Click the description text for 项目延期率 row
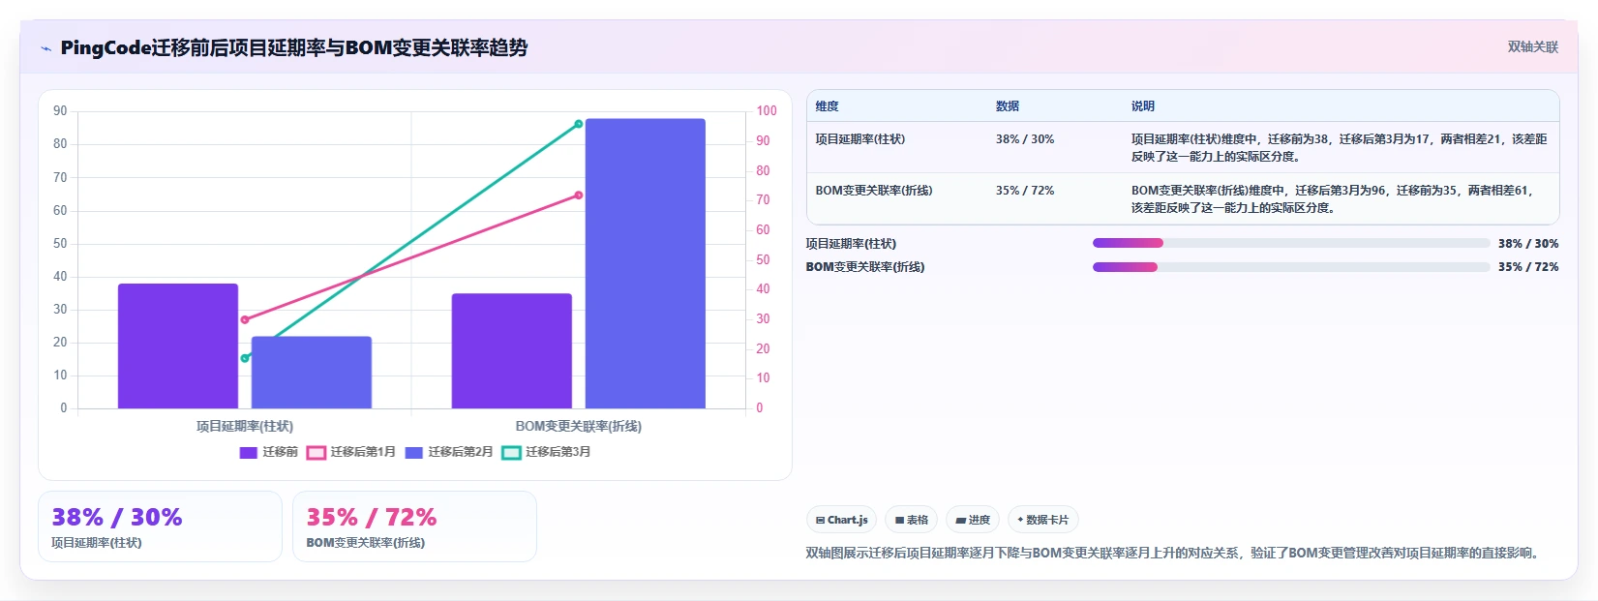 tap(1340, 148)
